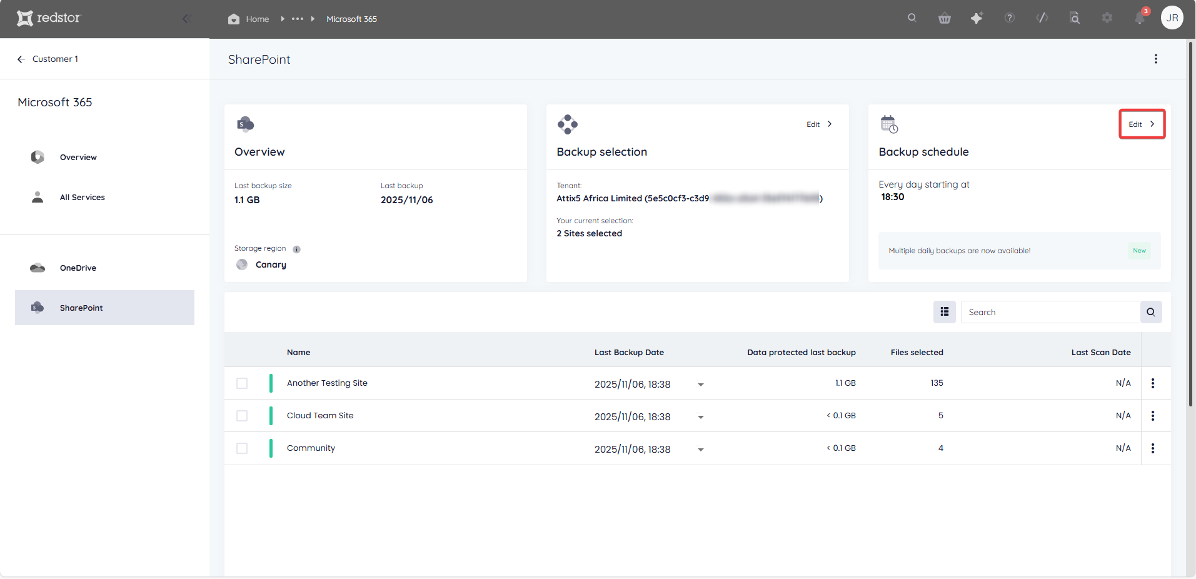
Task: Click the Multiple daily backups banner
Action: tap(1020, 251)
